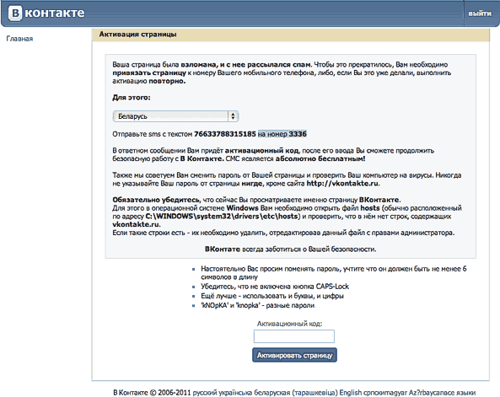
Task: Open the Главная sidebar link
Action: coord(19,39)
